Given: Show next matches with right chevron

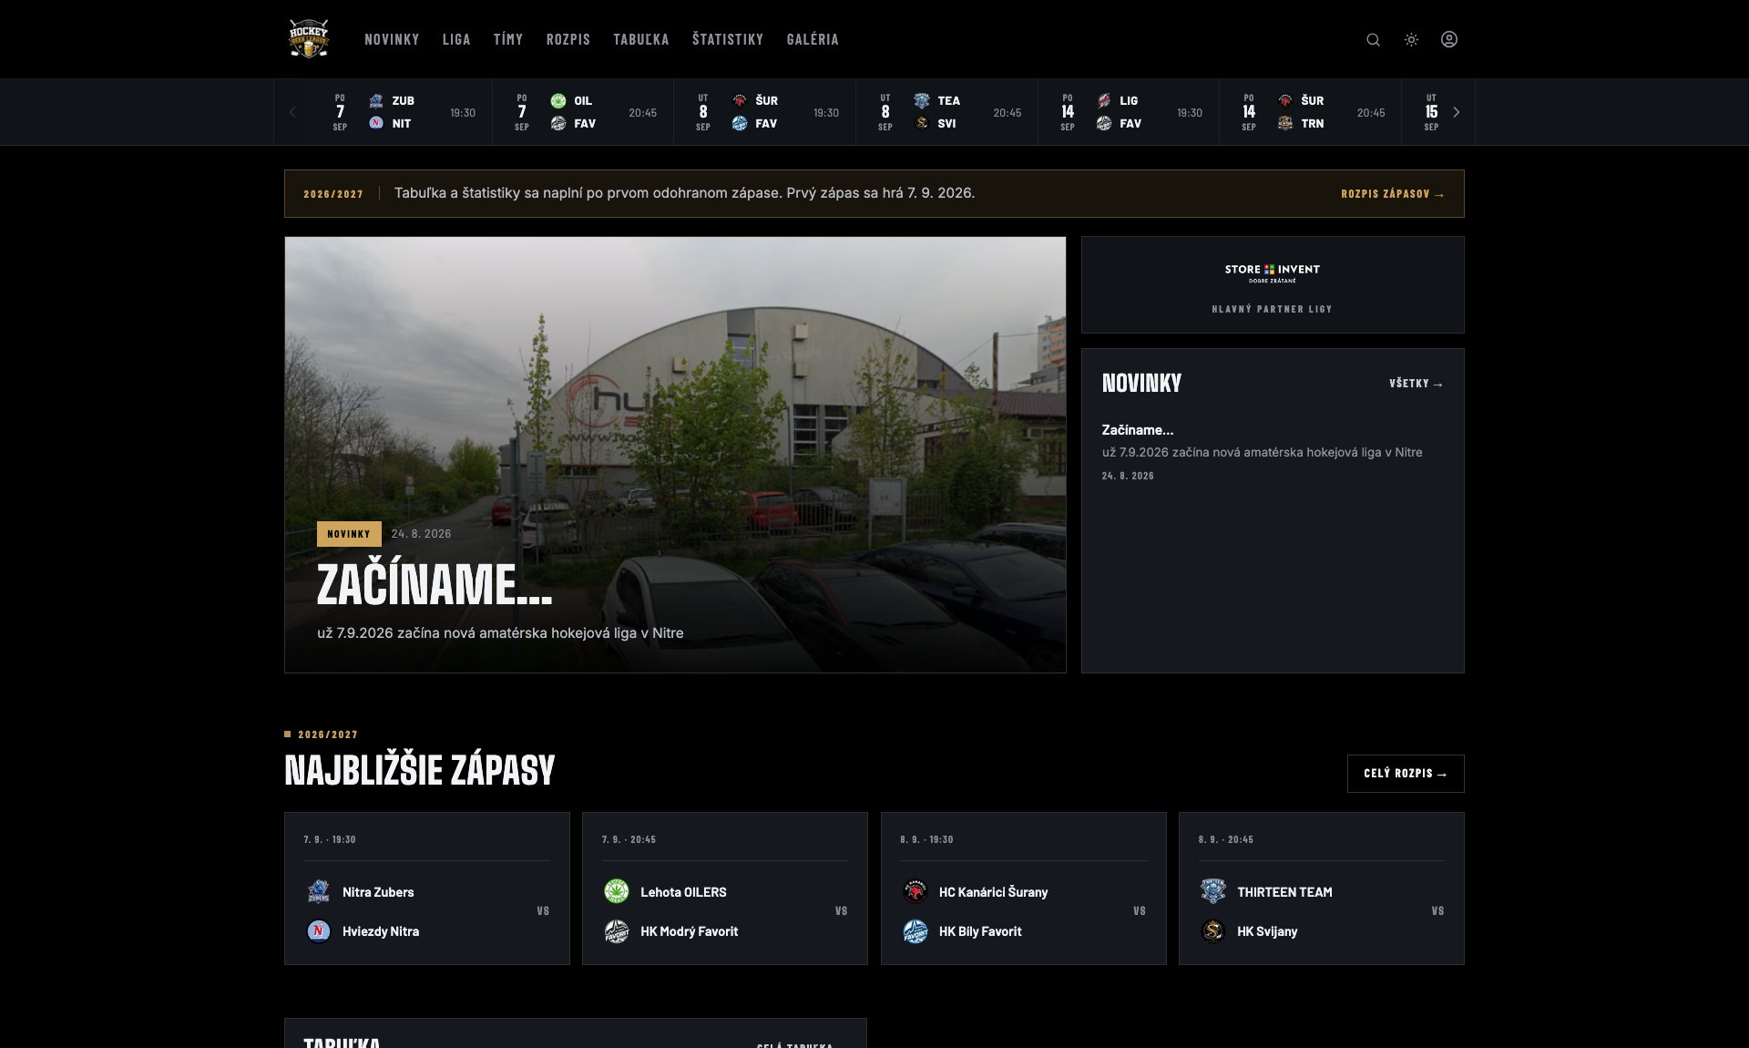Looking at the screenshot, I should coord(1457,112).
